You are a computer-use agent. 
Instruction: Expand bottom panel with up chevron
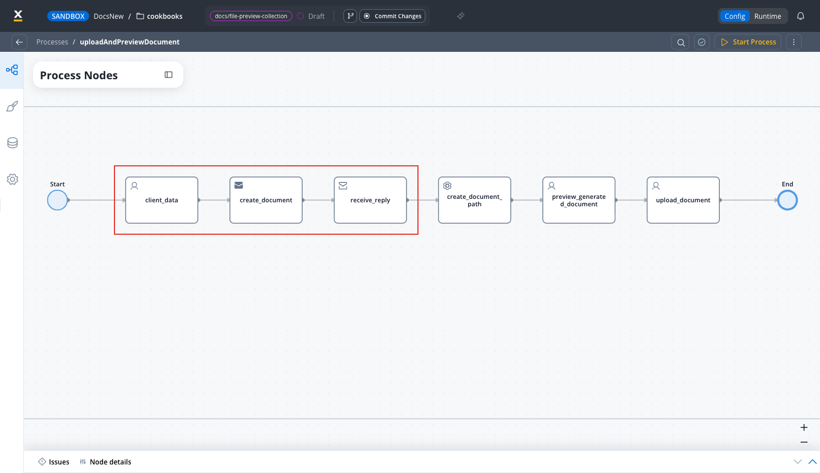coord(813,462)
